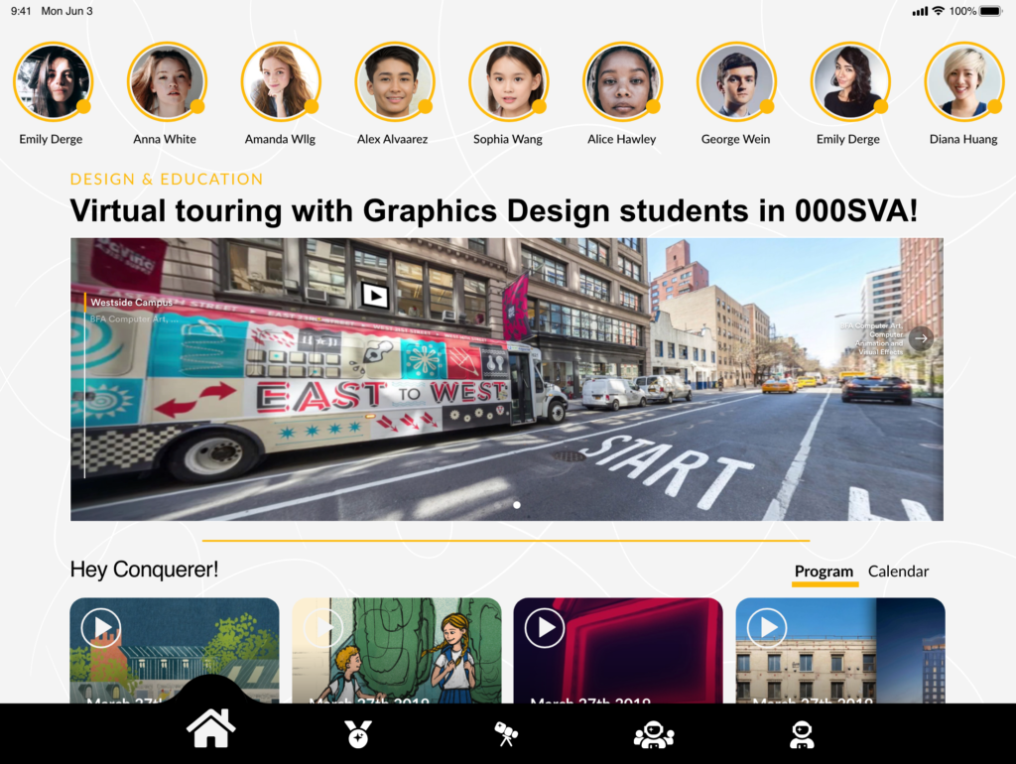Open Anna White's story avatar

click(x=166, y=81)
